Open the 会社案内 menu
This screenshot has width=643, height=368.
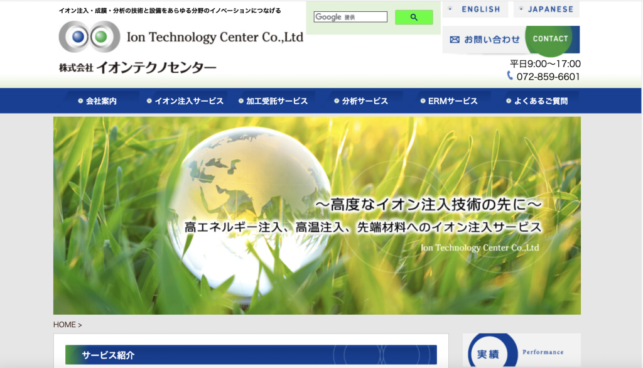pos(97,101)
